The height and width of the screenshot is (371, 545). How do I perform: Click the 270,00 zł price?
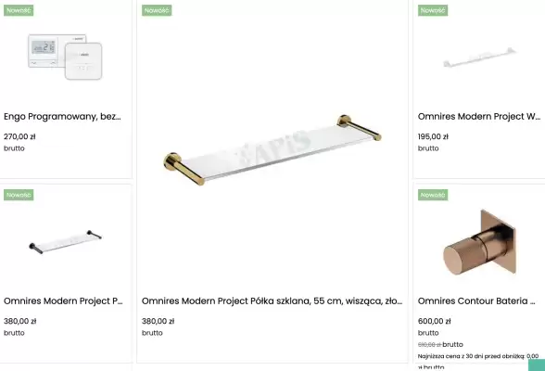19,136
